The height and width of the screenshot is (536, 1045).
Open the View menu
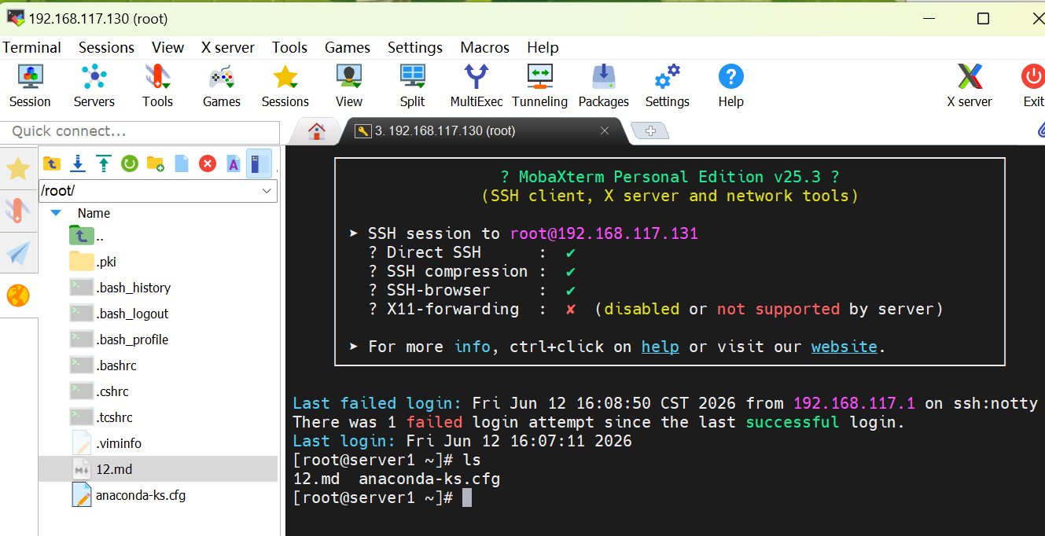(167, 47)
